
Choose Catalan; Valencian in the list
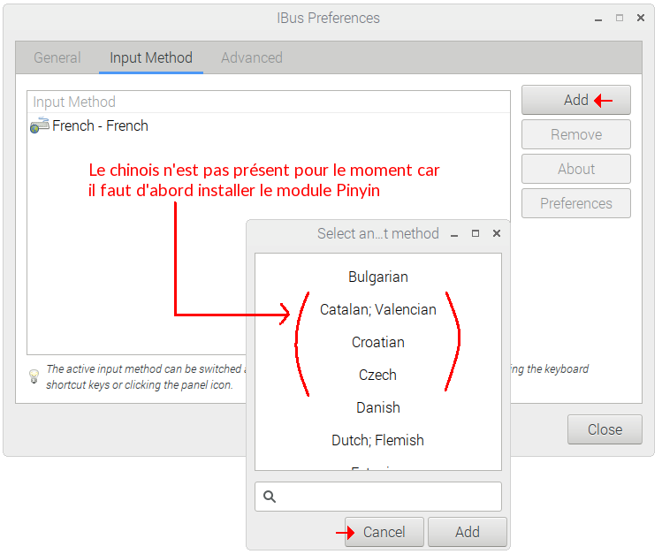[x=378, y=310]
